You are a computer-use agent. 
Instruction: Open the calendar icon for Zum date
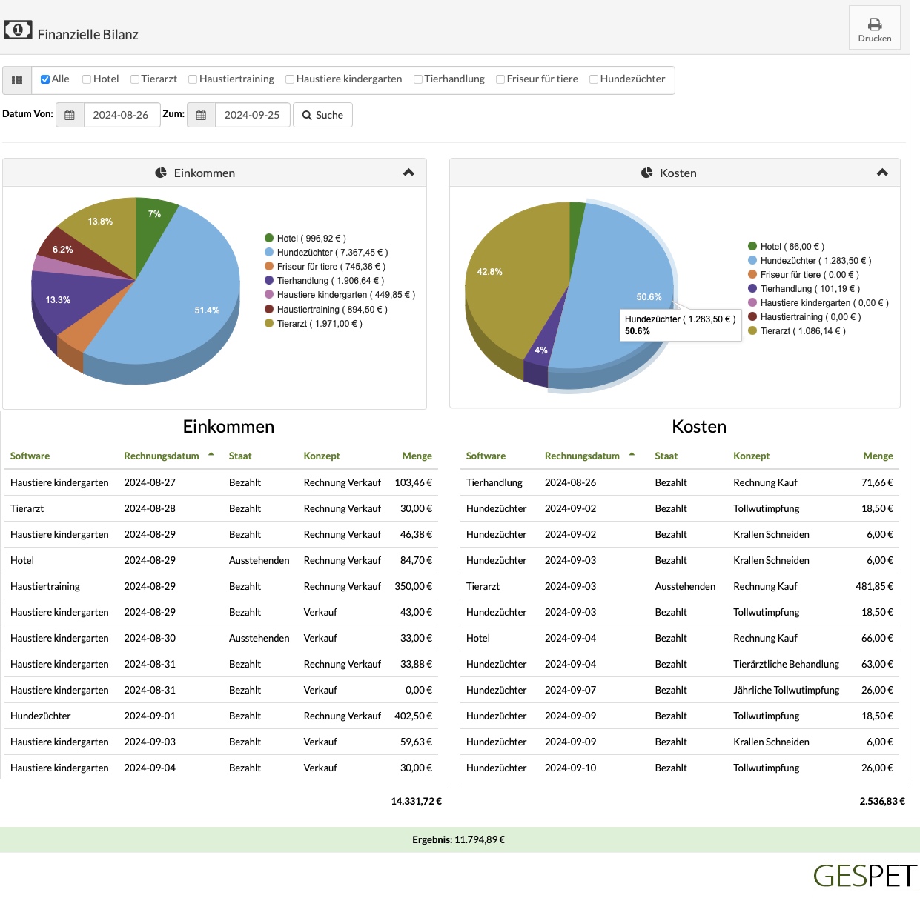(201, 115)
